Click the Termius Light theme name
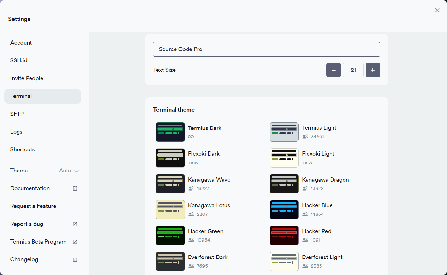447x275 pixels. 319,128
